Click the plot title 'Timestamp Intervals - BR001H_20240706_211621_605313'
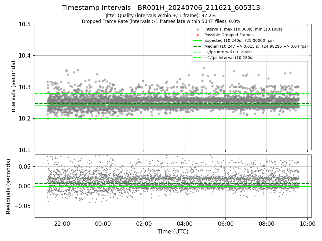The width and height of the screenshot is (322, 241). 161,8
